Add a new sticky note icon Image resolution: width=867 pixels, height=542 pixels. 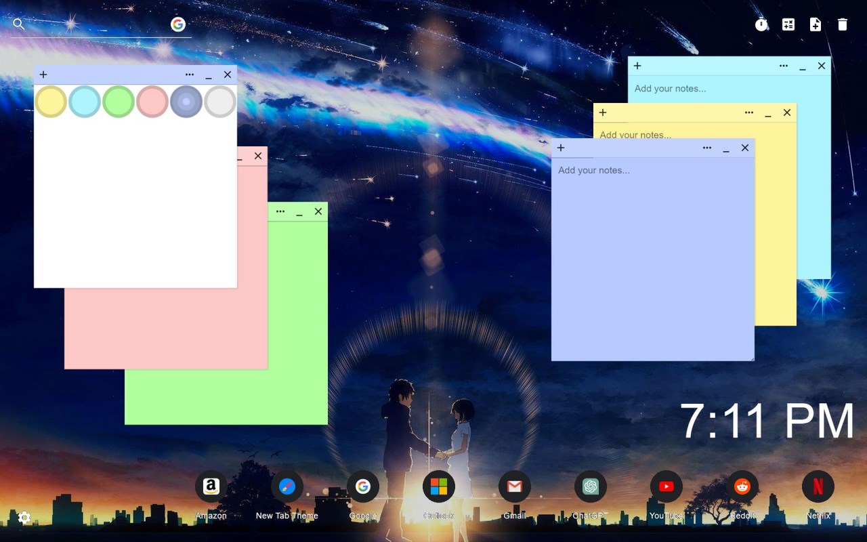tap(816, 24)
